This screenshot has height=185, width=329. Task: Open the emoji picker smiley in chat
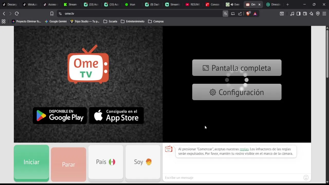[x=306, y=178]
